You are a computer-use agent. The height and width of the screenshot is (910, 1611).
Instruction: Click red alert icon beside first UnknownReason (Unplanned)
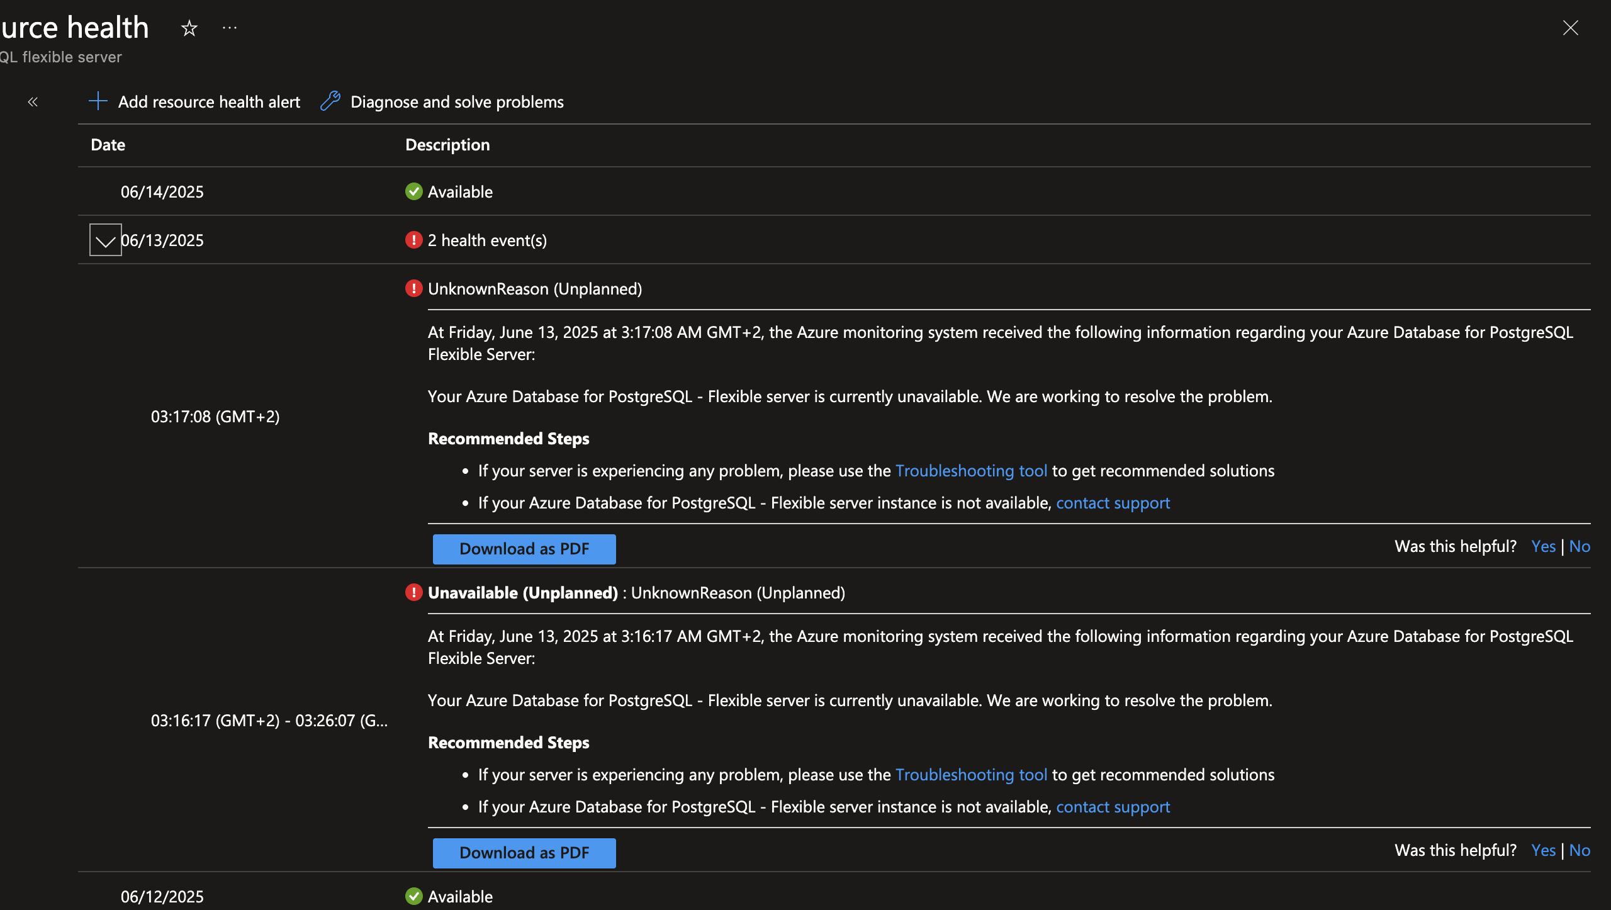pos(414,288)
